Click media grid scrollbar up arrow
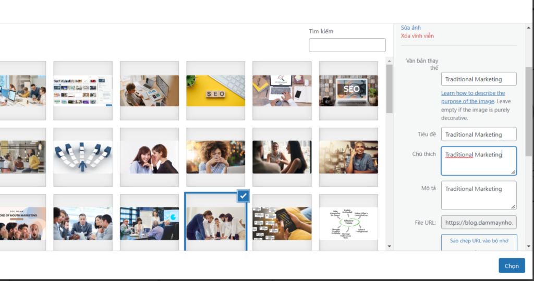Viewport: 534px width, 281px height. pyautogui.click(x=389, y=62)
